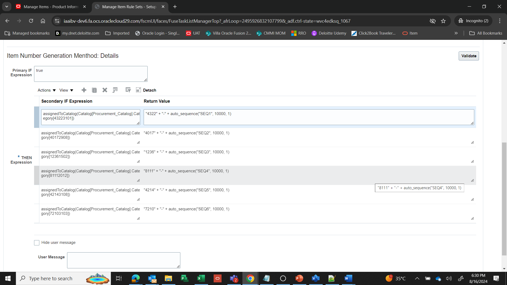Click the Validate button
Image resolution: width=507 pixels, height=285 pixels.
tap(468, 56)
